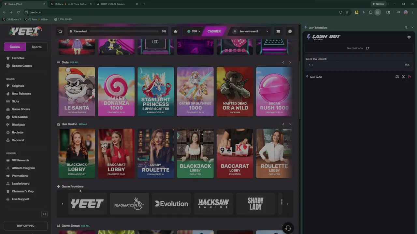Bookmark this page with the star icon
This screenshot has width=417, height=234.
point(347,12)
